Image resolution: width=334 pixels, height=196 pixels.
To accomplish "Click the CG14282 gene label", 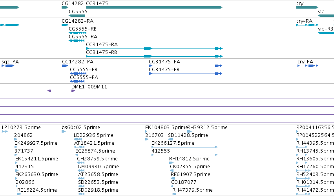I will (73, 4).
